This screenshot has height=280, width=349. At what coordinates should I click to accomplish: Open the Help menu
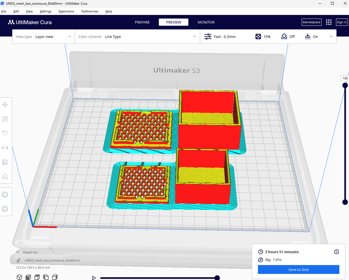click(108, 11)
